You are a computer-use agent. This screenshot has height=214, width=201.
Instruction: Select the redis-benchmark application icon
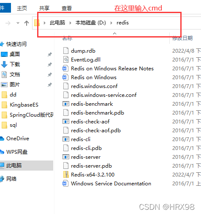[x=66, y=104]
